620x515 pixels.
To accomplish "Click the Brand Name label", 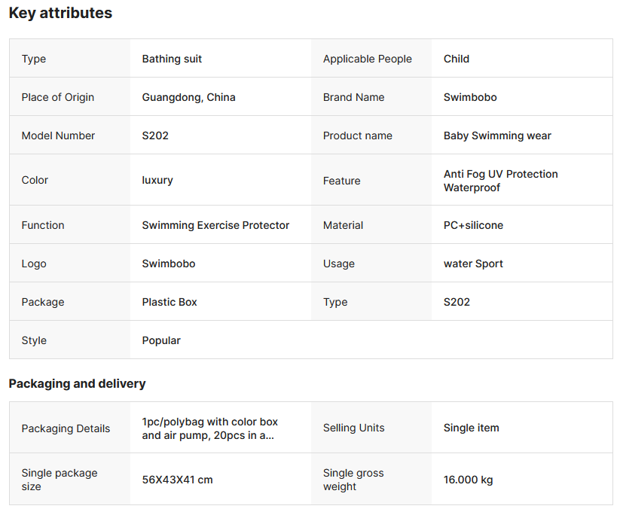I will [353, 97].
